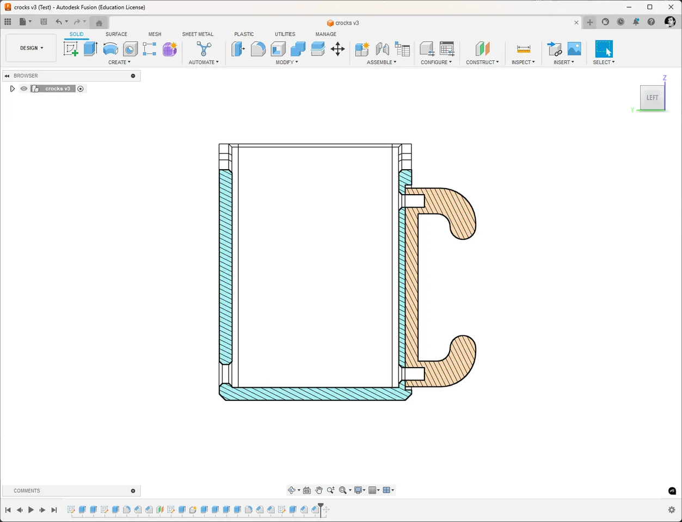
Task: Click the Create Sketch tool icon
Action: (71, 49)
